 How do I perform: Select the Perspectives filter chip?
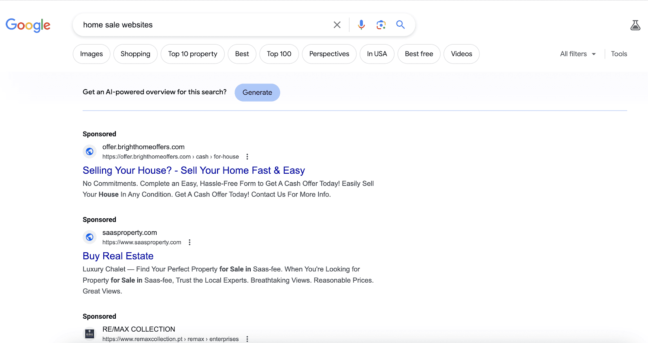coord(329,54)
